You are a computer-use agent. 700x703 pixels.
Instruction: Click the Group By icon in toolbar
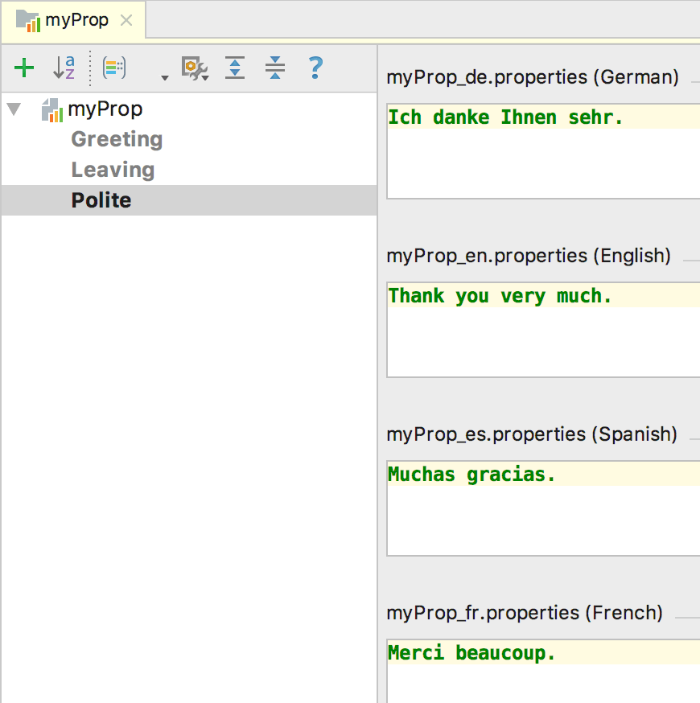point(114,68)
